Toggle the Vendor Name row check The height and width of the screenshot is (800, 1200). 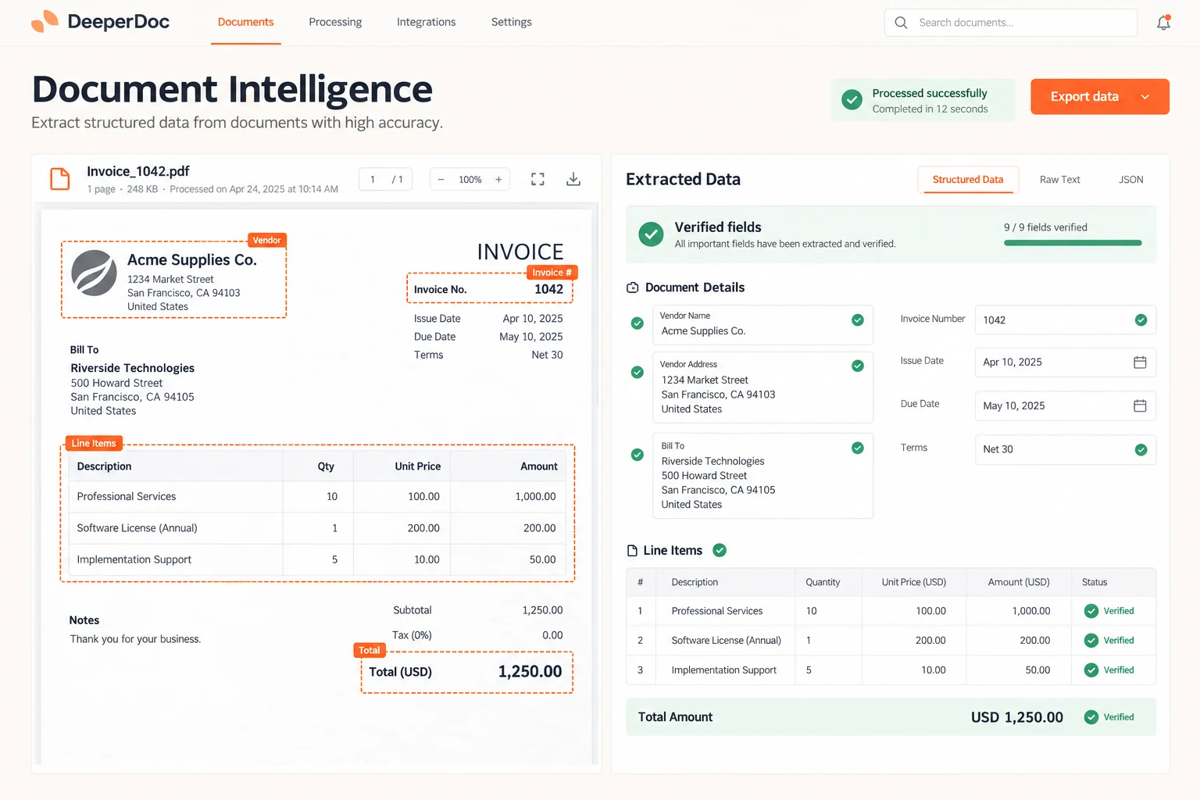637,323
